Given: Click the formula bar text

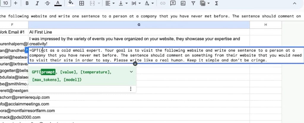Looking at the screenshot, I should [x=150, y=16].
